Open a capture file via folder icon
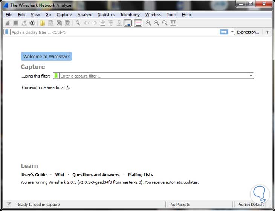Viewport: 275px width, 211px height. coord(42,23)
